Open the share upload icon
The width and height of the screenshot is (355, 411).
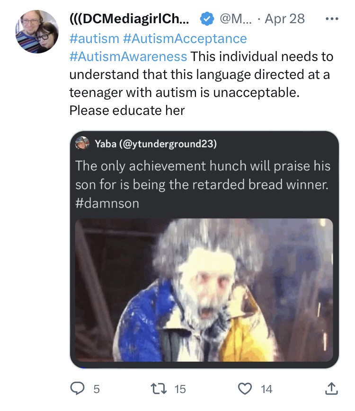(331, 388)
